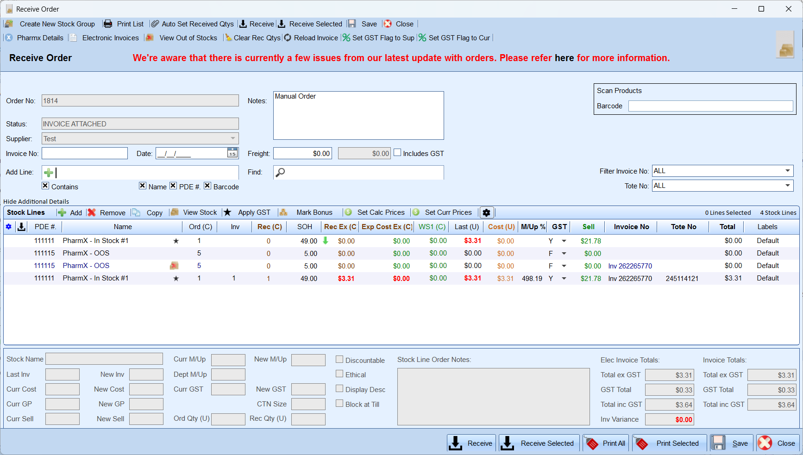The width and height of the screenshot is (803, 455).
Task: Click the Auto Set Received Qtys paperclip icon
Action: 155,24
